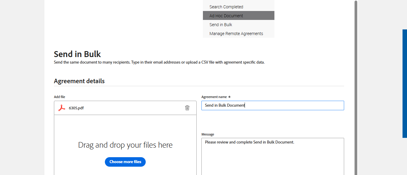Click the 6305.pdf file name

click(76, 108)
